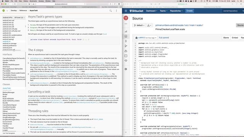The image size is (244, 137).
Task: Select the Source file icon in Bitbucket sidebar
Action: [126, 36]
